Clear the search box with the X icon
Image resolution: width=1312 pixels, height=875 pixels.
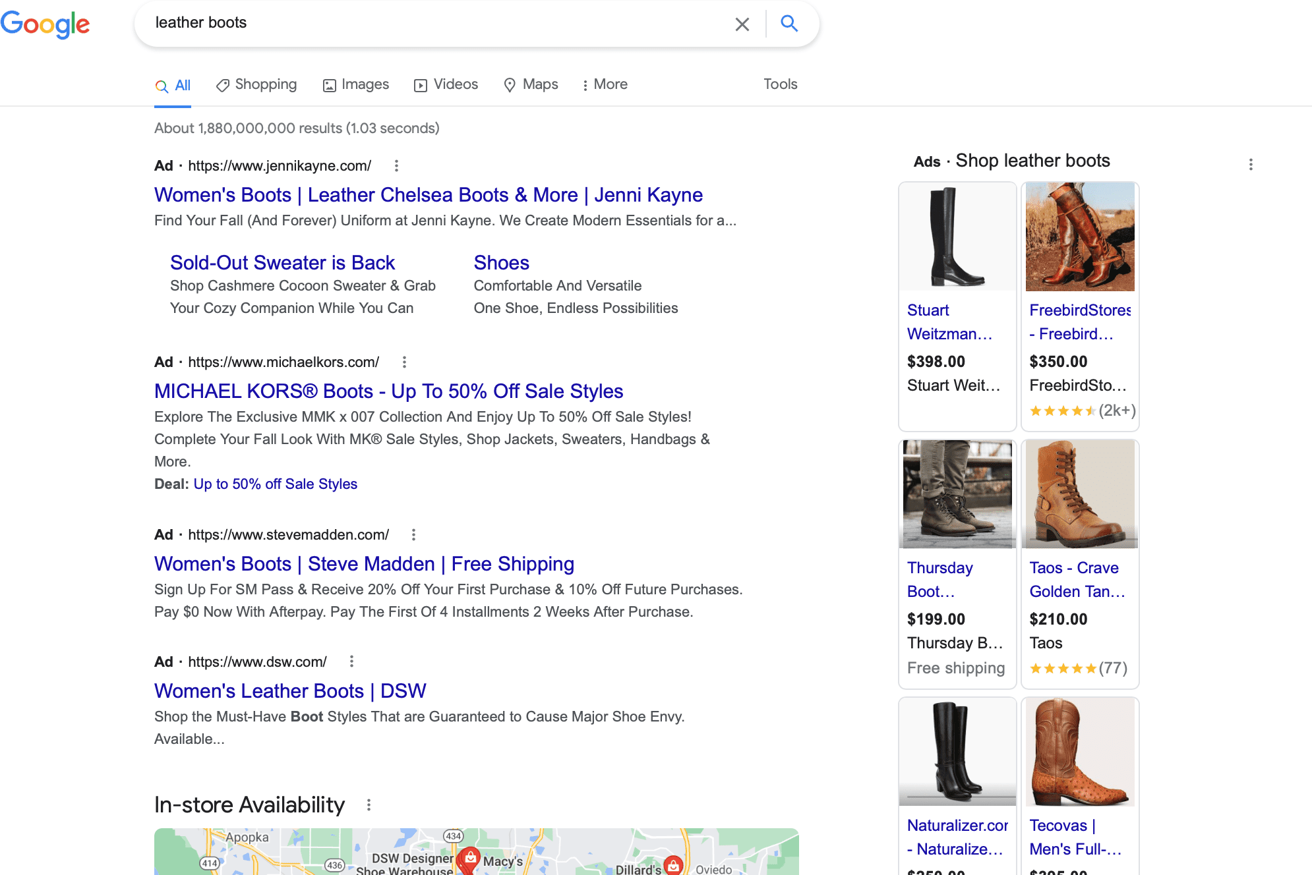coord(742,24)
